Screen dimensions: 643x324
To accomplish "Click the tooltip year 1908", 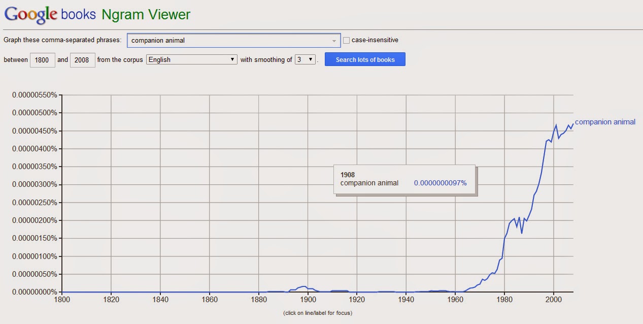I will point(348,175).
